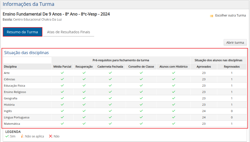Click Inglês Média Parcial checkmark
This screenshot has width=250, height=142.
(62, 111)
